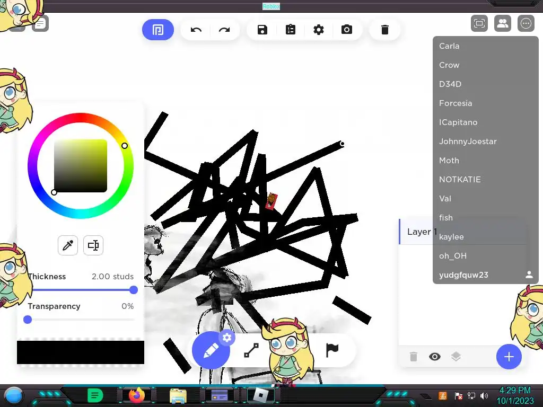
Task: Click the Windows Start orb
Action: [x=14, y=395]
